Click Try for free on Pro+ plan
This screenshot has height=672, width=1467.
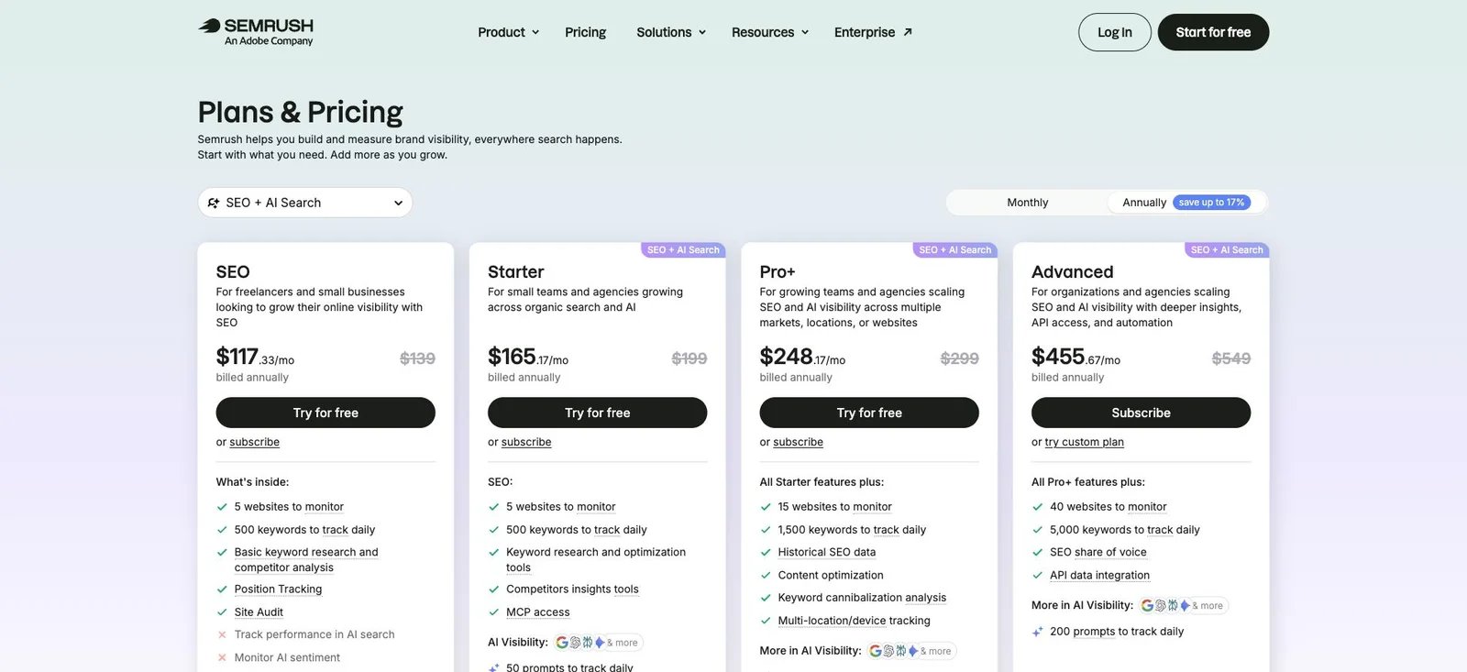(x=869, y=413)
